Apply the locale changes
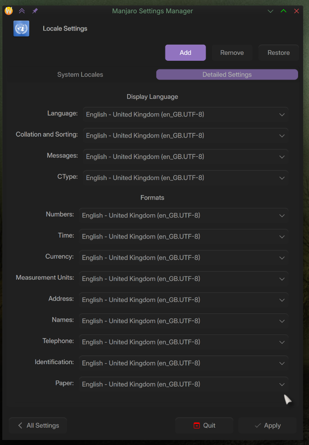The width and height of the screenshot is (309, 445). tap(268, 425)
